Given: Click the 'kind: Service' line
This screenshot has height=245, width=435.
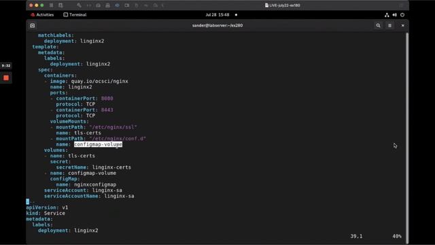Looking at the screenshot, I should (46, 213).
